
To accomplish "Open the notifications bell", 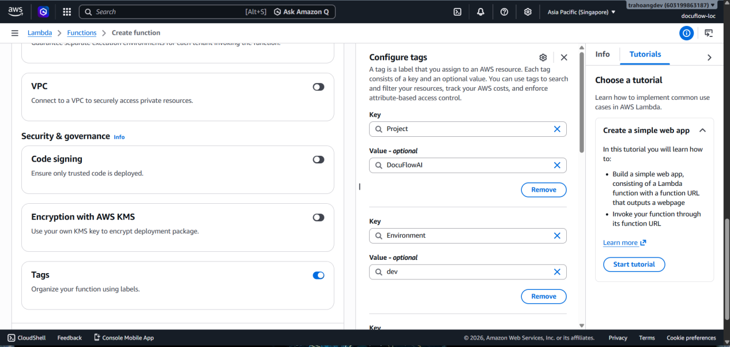I will (481, 12).
